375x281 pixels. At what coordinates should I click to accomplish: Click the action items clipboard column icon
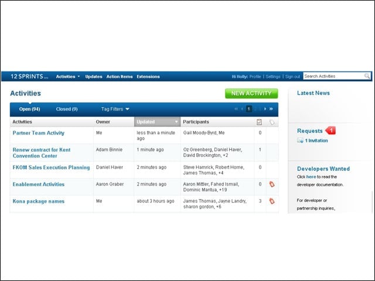click(x=259, y=122)
